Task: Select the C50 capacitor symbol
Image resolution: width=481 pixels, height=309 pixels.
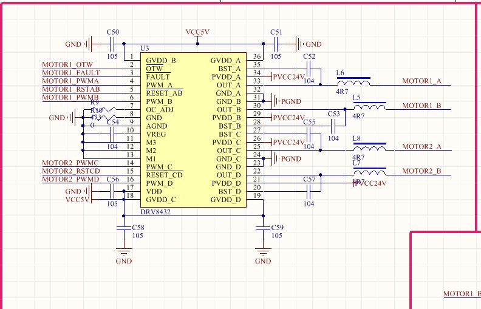Action: (112, 44)
